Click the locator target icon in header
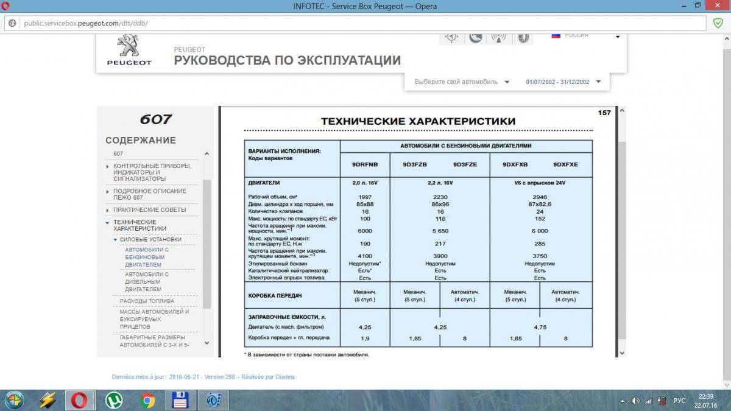Screen dimensions: 731x411 click(x=451, y=37)
